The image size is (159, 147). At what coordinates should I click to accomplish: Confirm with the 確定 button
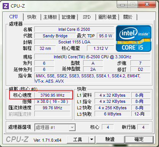click(x=139, y=140)
